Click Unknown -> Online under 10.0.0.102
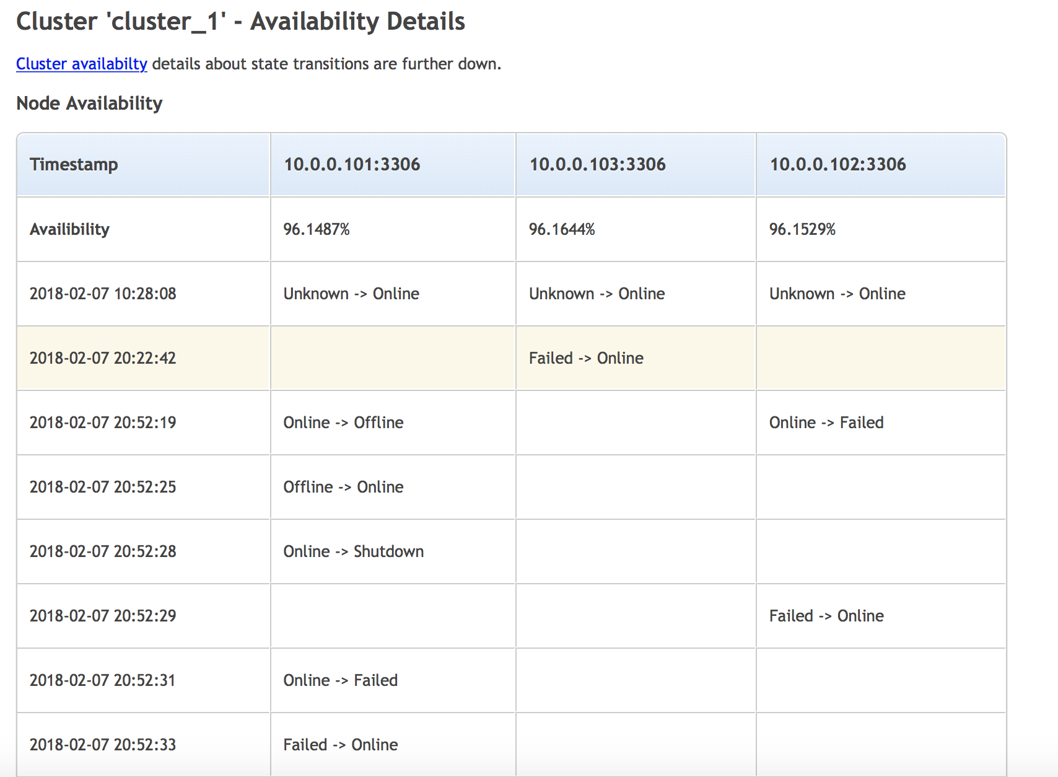Viewport: 1058px width, 777px height. (x=837, y=294)
